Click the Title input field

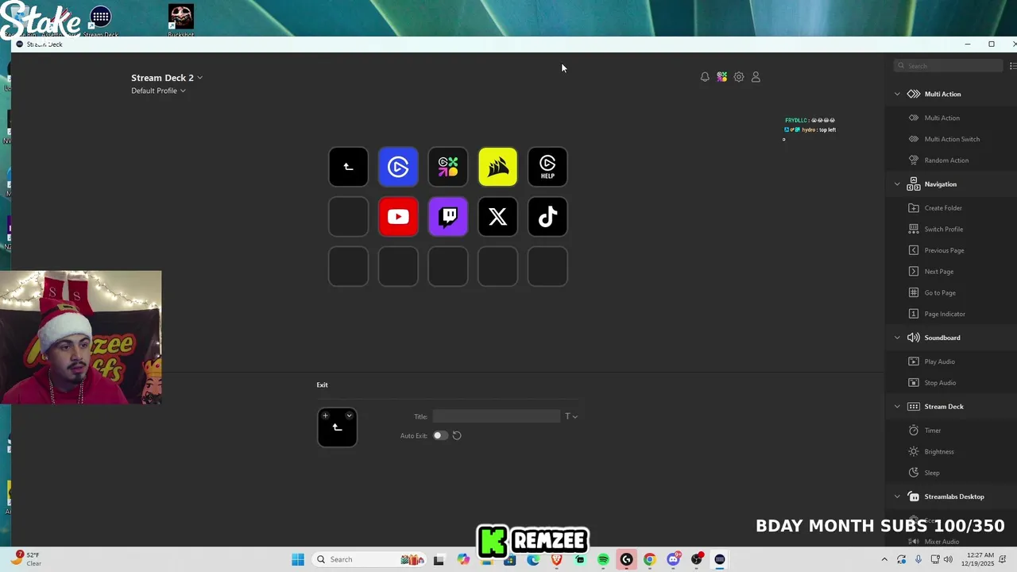point(497,416)
